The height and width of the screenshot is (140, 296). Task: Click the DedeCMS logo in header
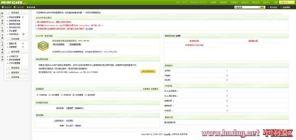pyautogui.click(x=12, y=2)
